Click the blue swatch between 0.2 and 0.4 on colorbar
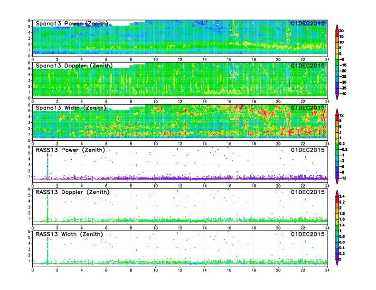 point(337,251)
